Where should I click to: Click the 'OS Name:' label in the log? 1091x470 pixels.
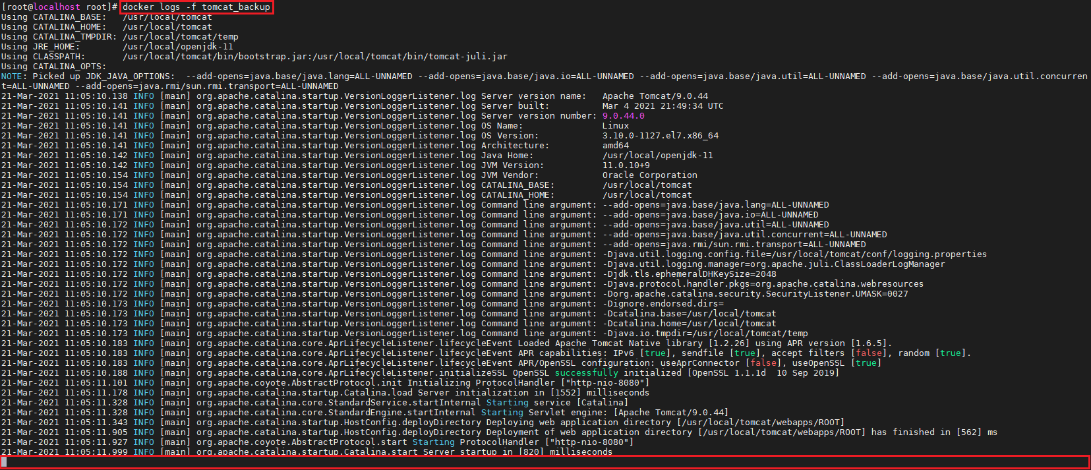click(x=502, y=125)
